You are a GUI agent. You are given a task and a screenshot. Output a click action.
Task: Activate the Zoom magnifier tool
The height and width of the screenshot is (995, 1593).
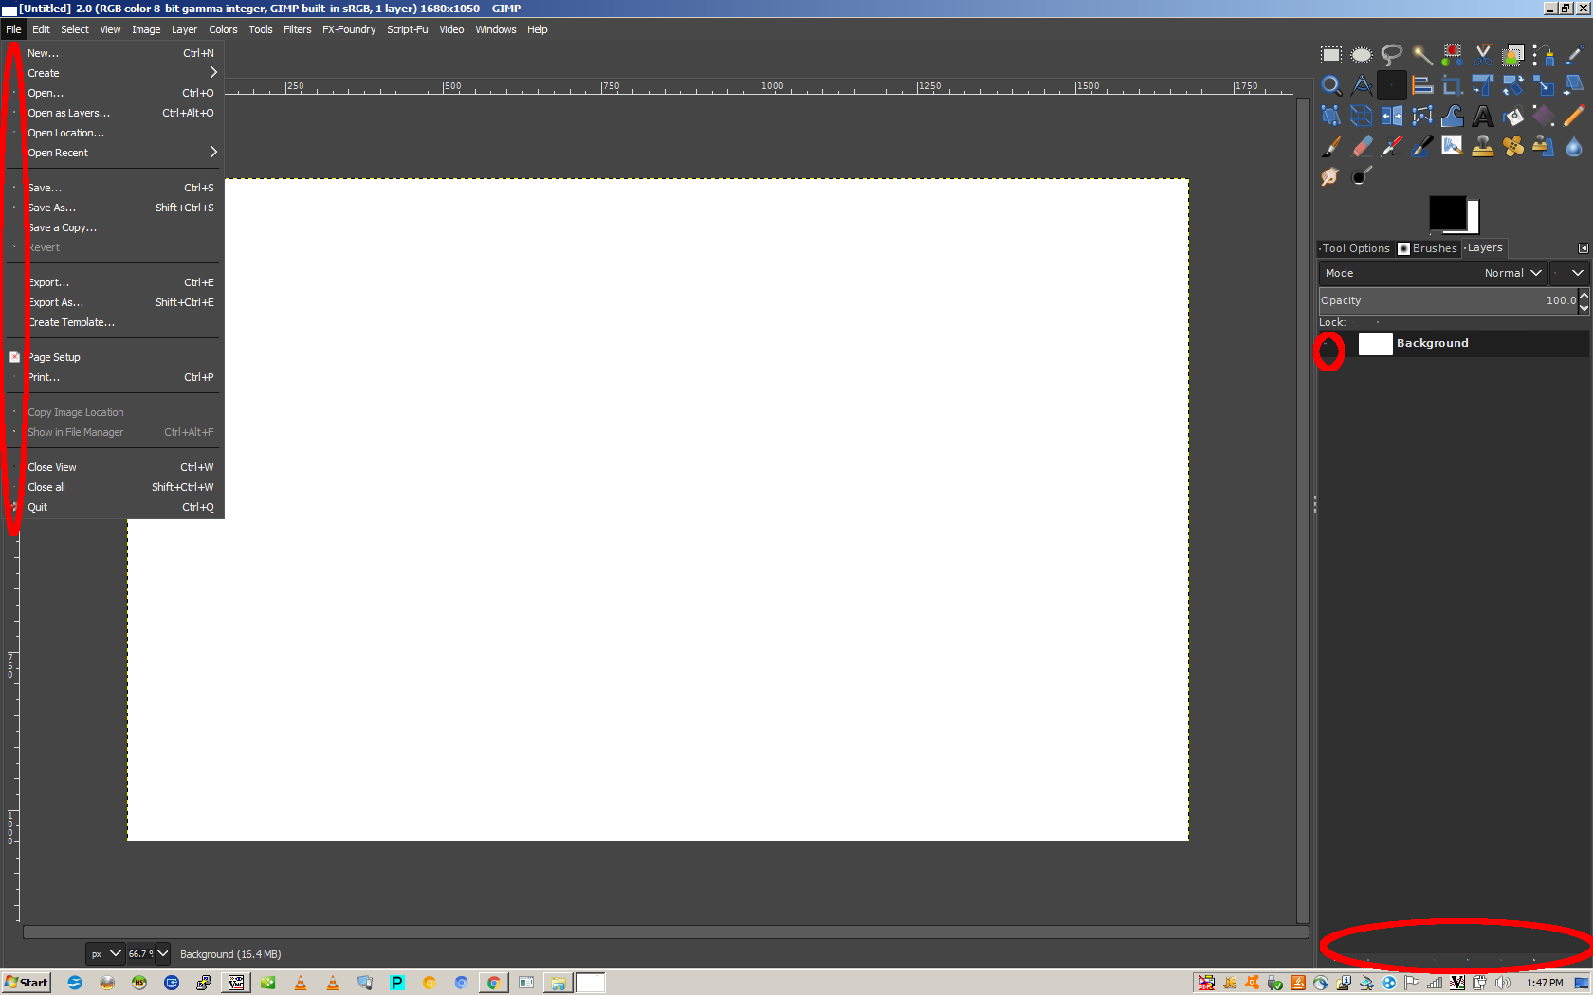(x=1331, y=86)
